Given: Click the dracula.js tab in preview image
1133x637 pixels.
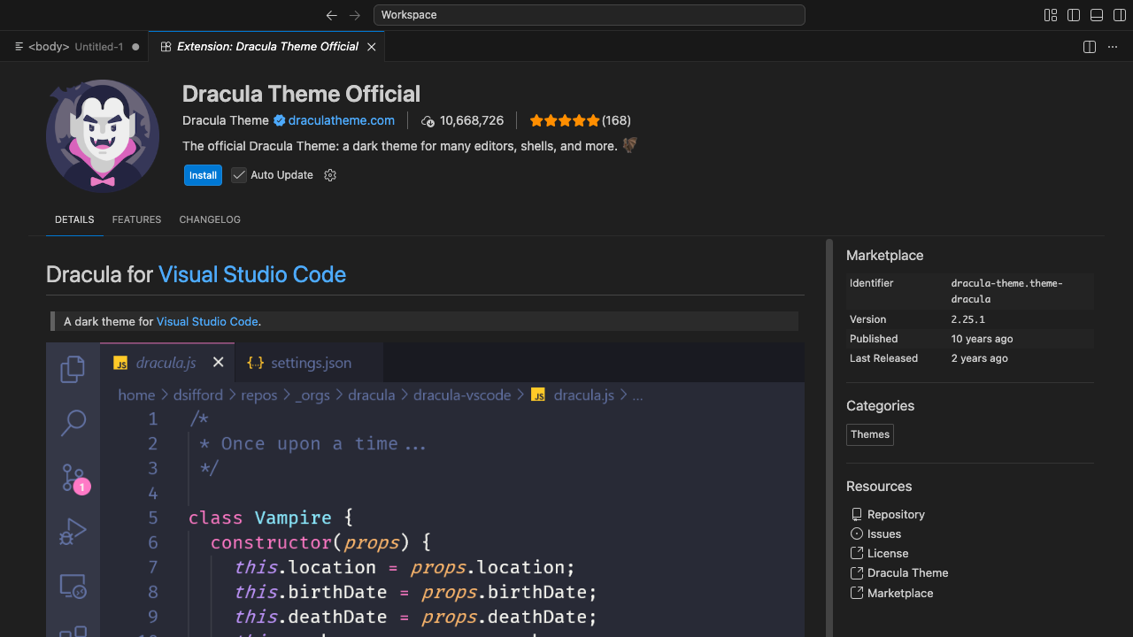Looking at the screenshot, I should [168, 362].
